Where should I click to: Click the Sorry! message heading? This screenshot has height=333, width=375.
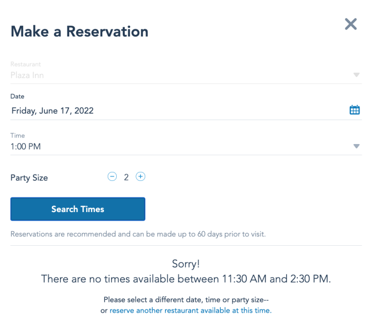click(186, 264)
